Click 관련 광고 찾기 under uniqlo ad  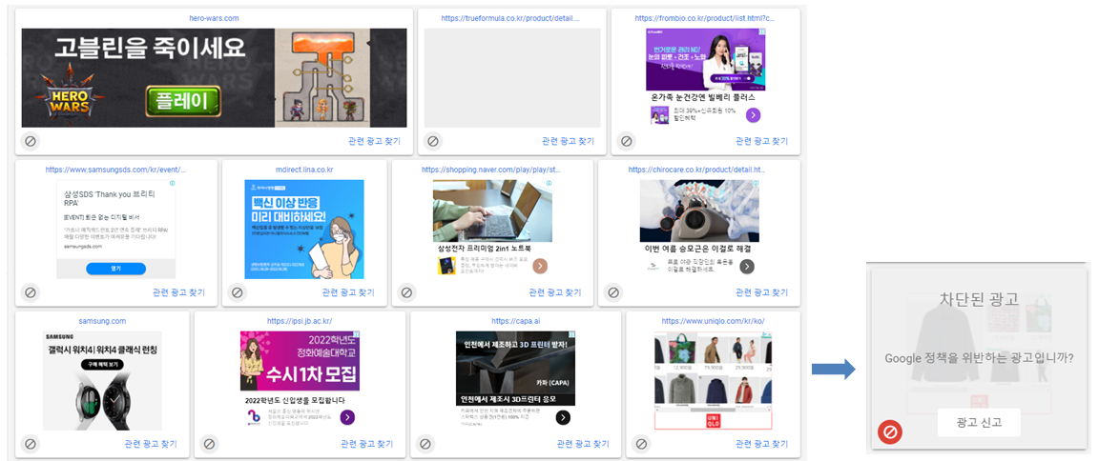point(761,444)
